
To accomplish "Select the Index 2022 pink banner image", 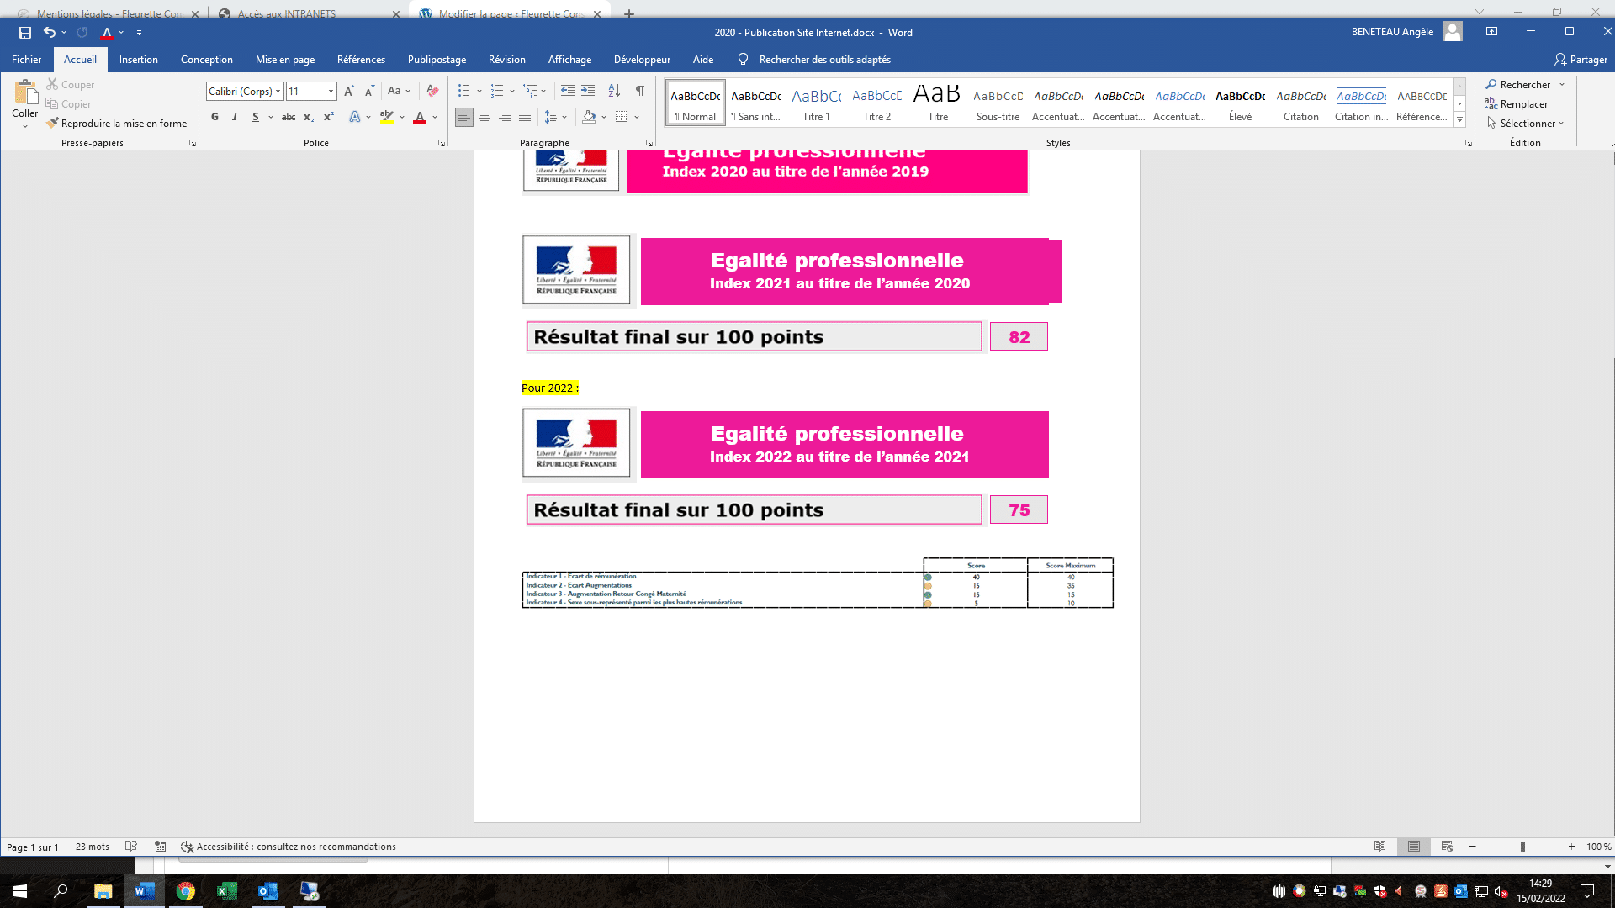I will (x=845, y=445).
